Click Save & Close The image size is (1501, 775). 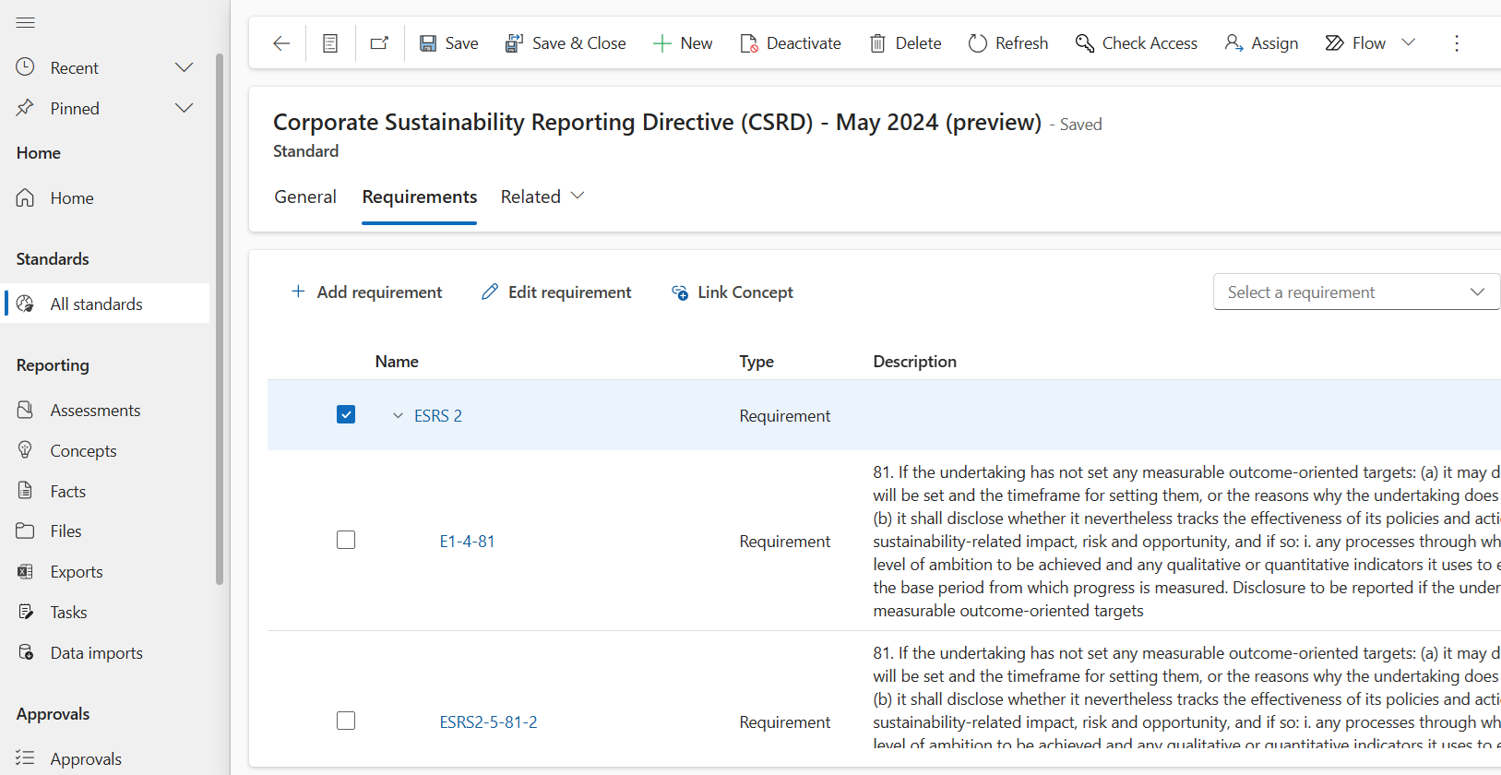(566, 43)
